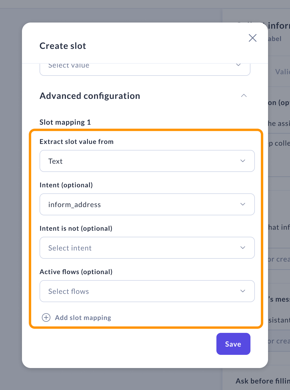The height and width of the screenshot is (390, 290).
Task: Click the chevron arrow in Select flows dropdown
Action: point(243,291)
